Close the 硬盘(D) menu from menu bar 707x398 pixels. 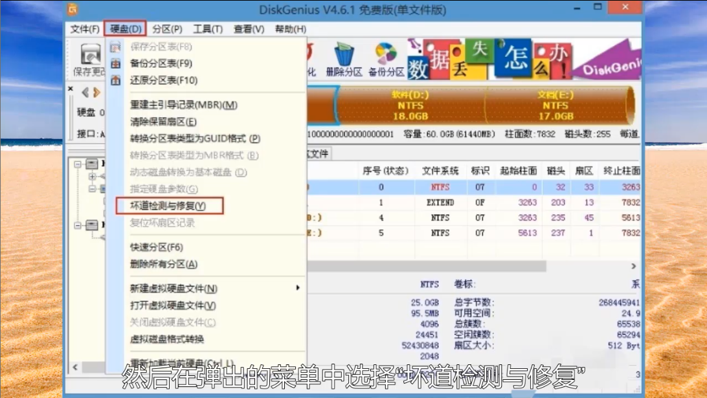[126, 29]
